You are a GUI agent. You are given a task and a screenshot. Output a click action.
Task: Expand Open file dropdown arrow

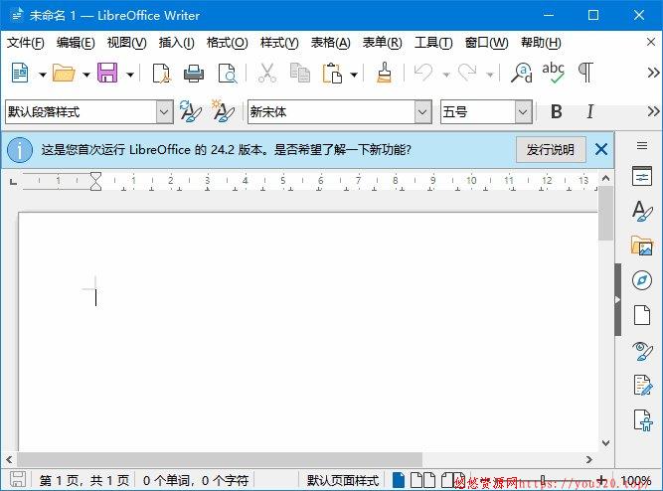click(x=86, y=75)
